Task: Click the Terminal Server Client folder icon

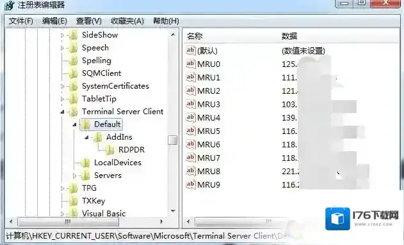Action: click(74, 112)
